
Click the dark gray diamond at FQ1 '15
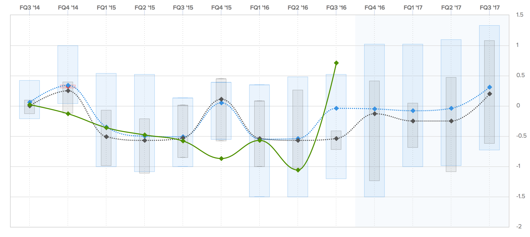[106, 137]
